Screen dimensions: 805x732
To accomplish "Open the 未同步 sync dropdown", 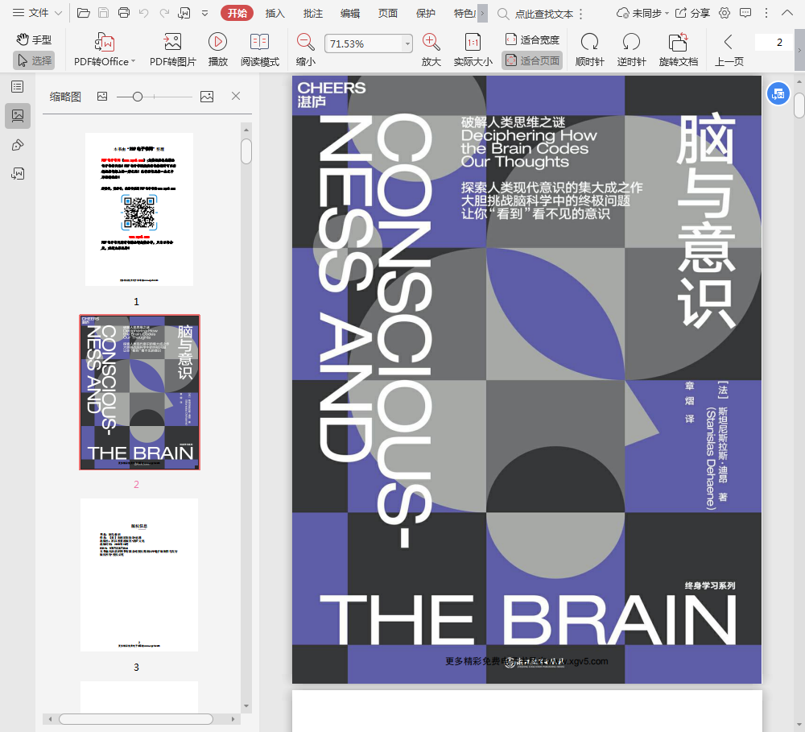I will (642, 14).
